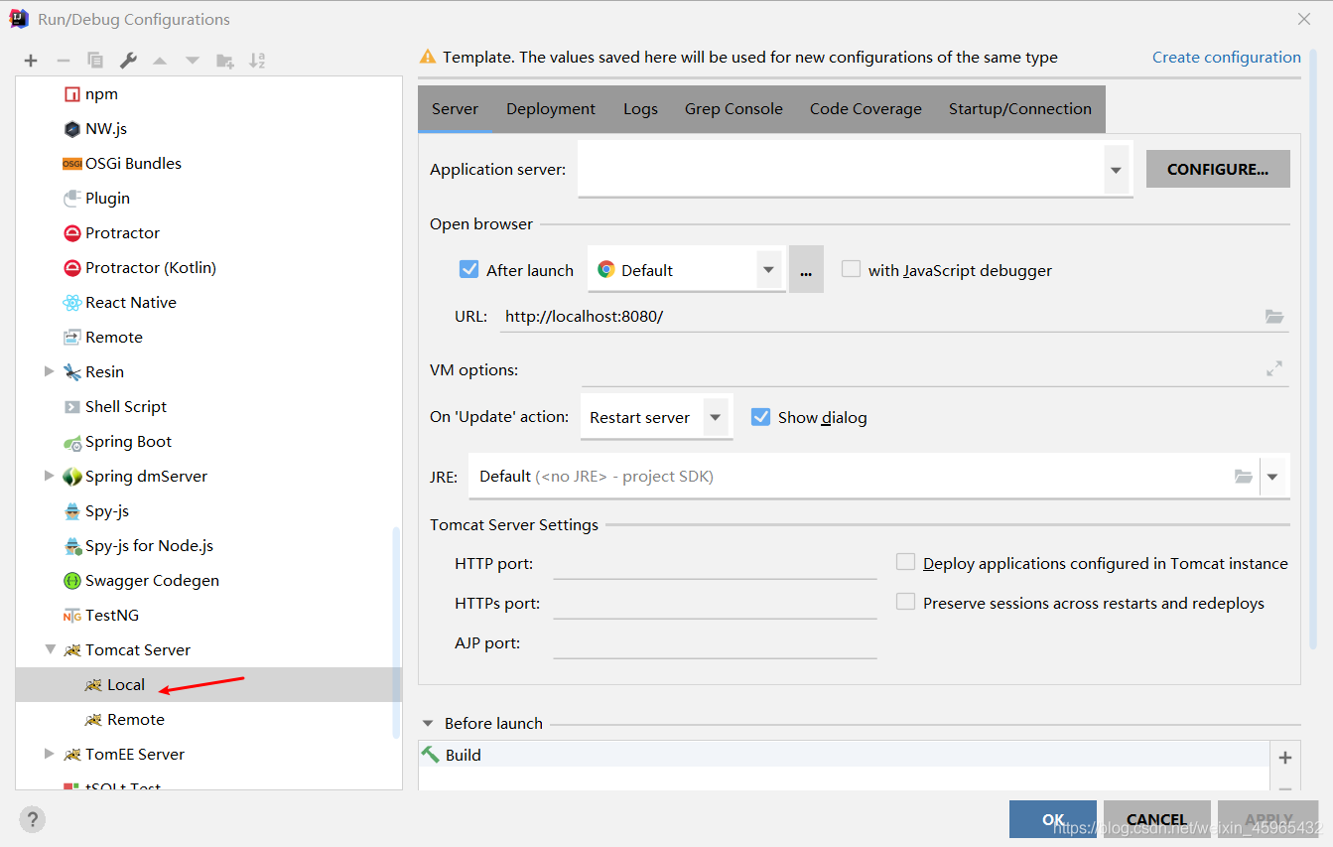1333x847 pixels.
Task: Open the Application server dropdown
Action: pos(1116,170)
